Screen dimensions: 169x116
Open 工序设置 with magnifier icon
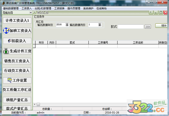(x=17, y=80)
